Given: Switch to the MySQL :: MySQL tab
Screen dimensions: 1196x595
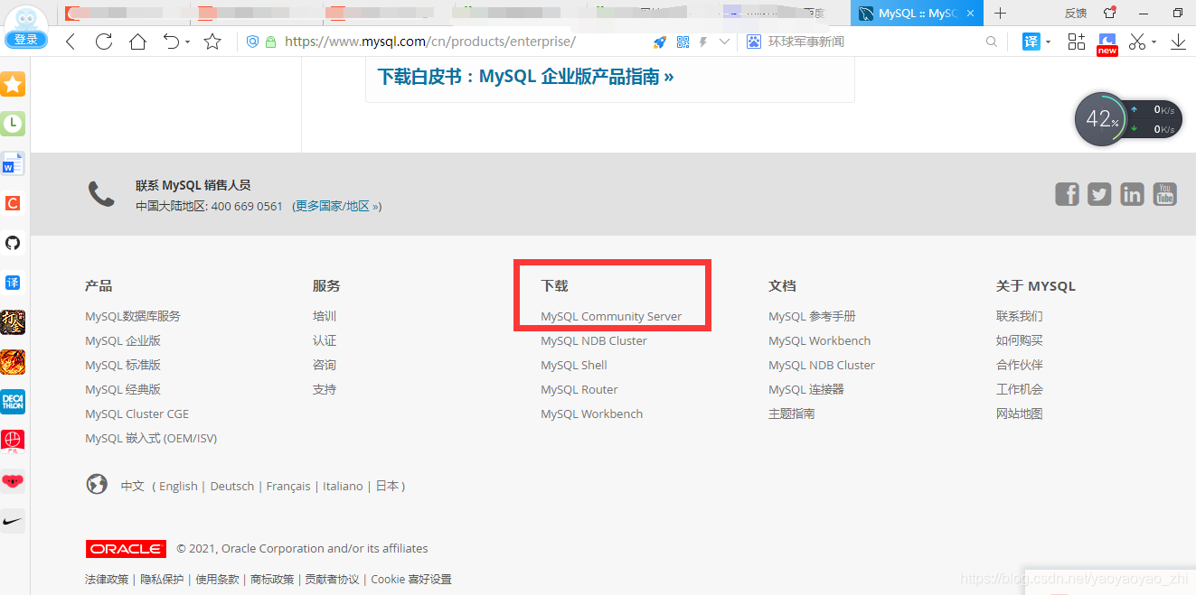Looking at the screenshot, I should coord(917,14).
